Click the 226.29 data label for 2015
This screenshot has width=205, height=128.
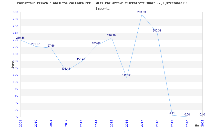[x=111, y=35]
